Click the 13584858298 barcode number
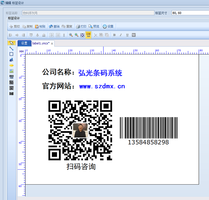 tap(148, 142)
